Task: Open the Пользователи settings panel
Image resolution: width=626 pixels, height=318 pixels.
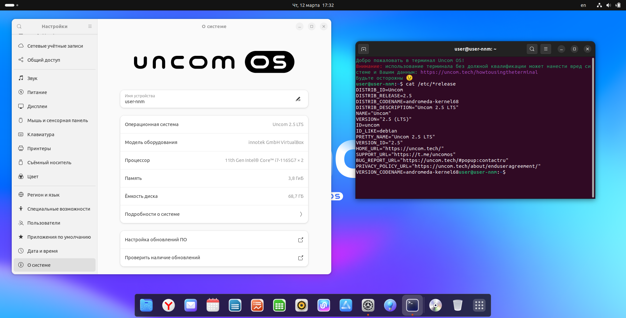Action: click(x=44, y=223)
